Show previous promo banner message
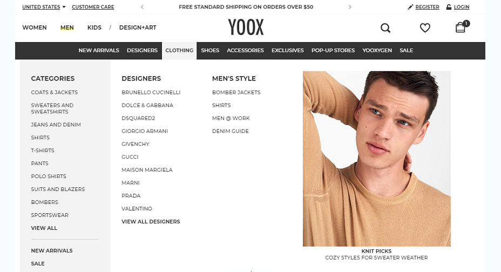The width and height of the screenshot is (501, 272). [142, 7]
